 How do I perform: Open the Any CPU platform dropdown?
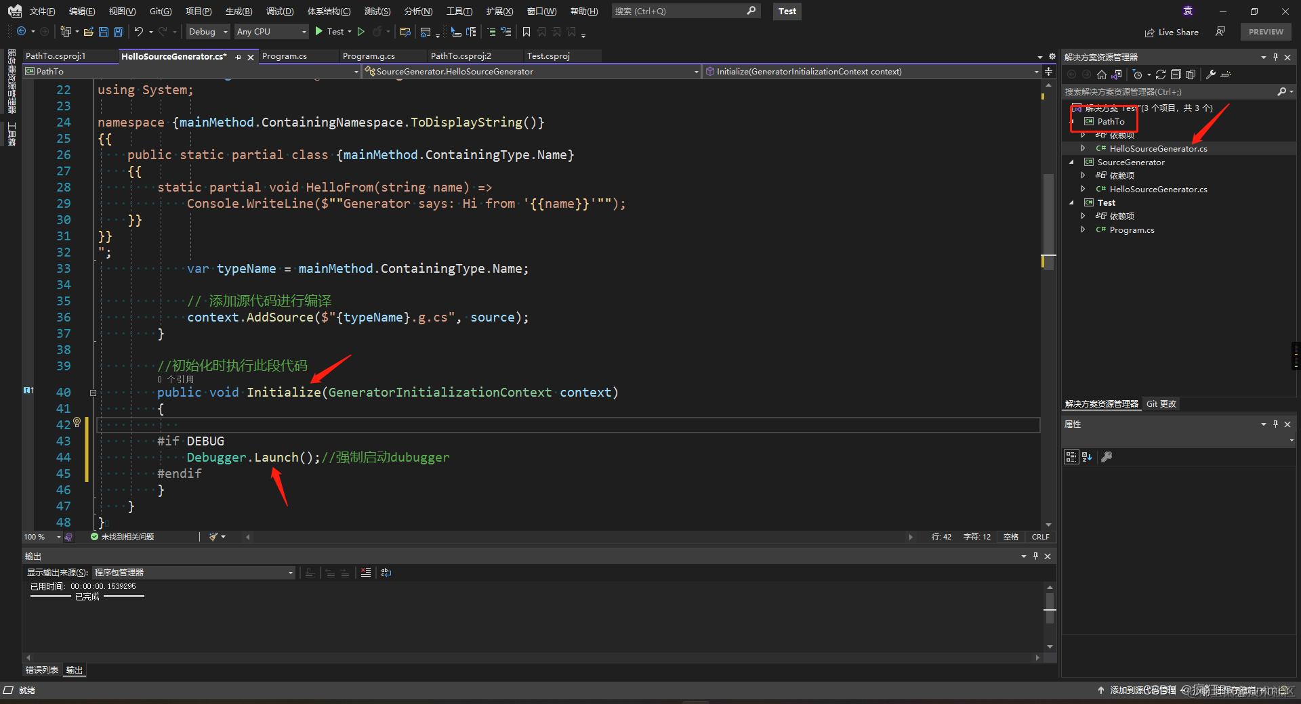(271, 32)
